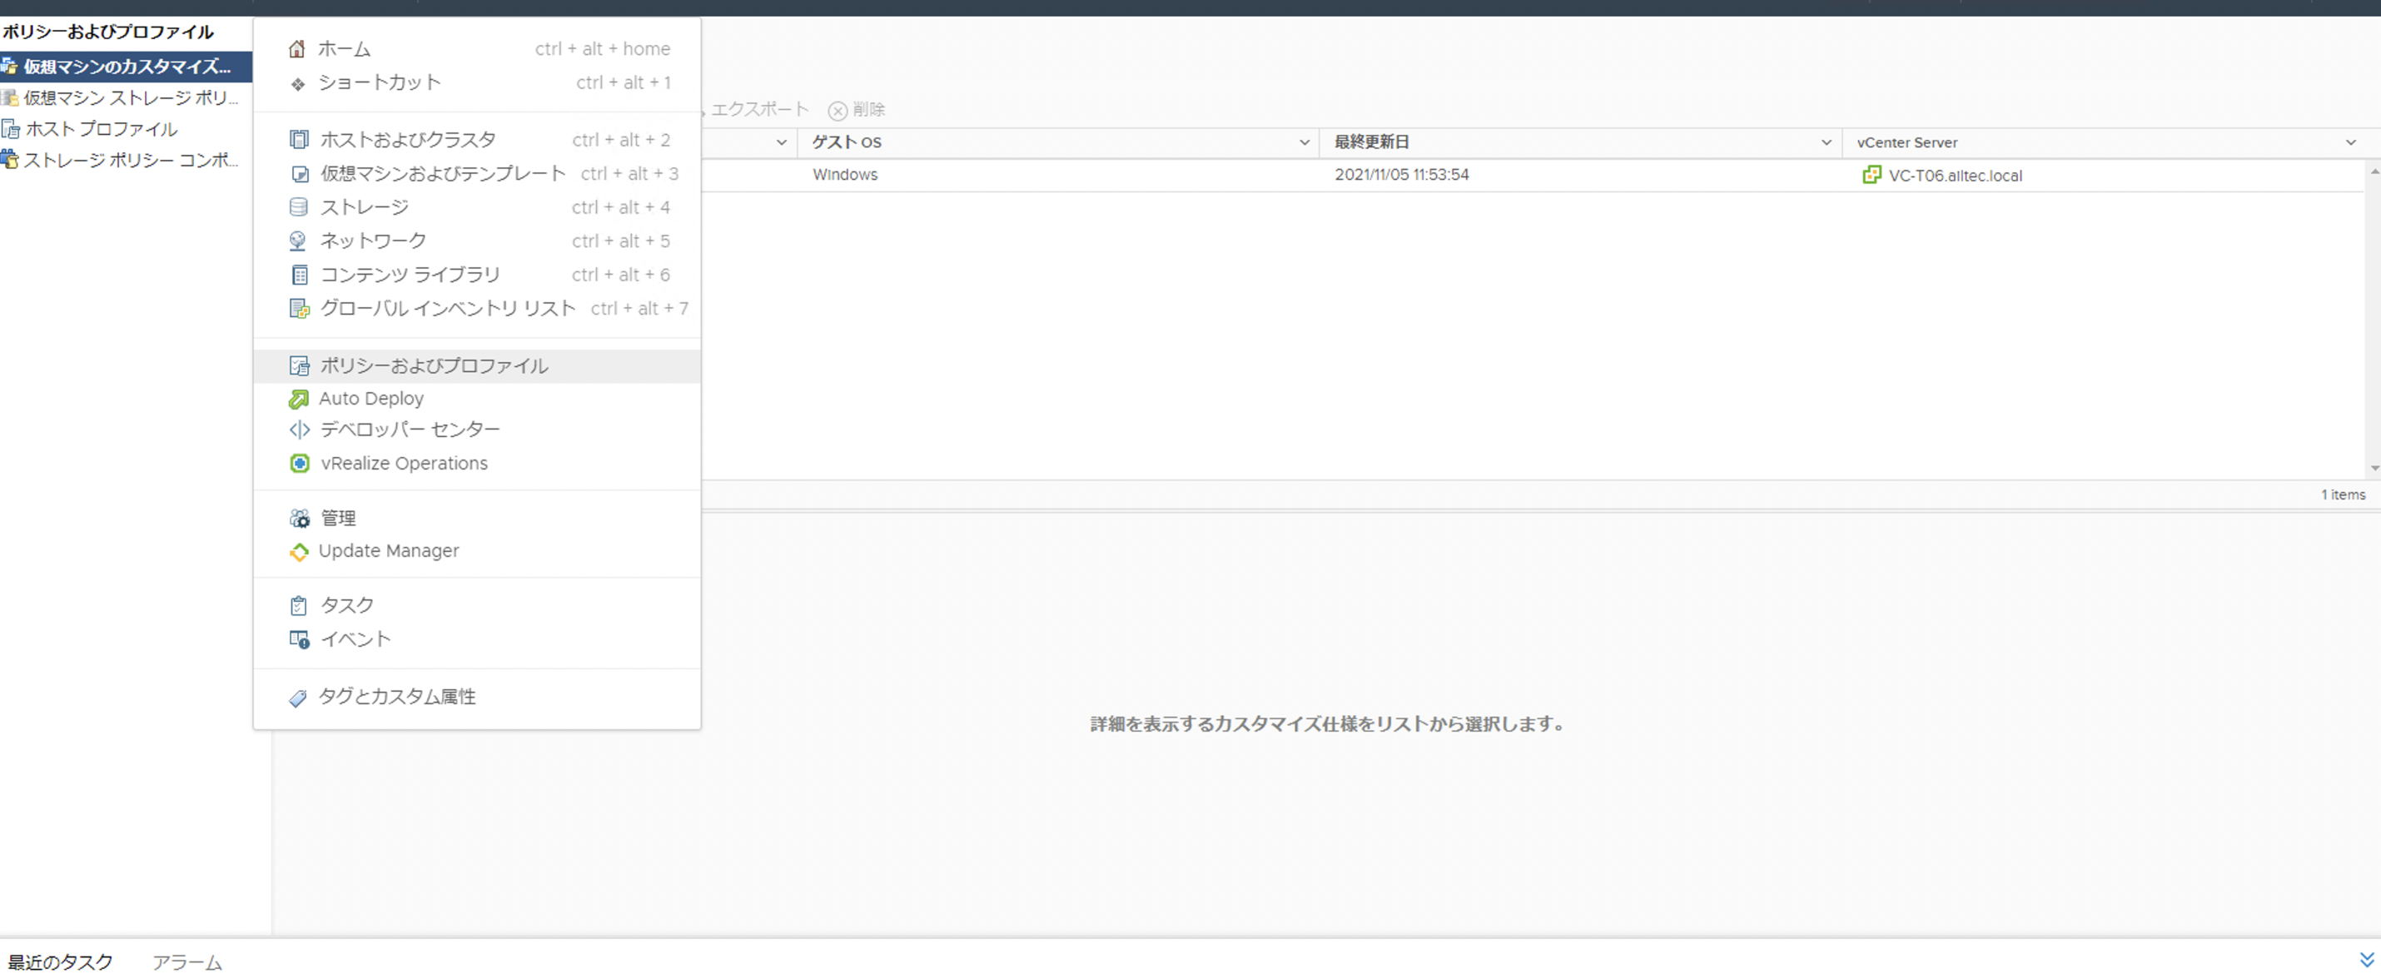
Task: Open the ネットワーク inventory view
Action: (x=371, y=241)
